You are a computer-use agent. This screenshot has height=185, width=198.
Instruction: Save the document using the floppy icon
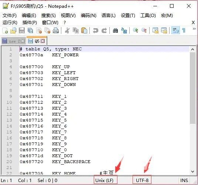point(22,30)
